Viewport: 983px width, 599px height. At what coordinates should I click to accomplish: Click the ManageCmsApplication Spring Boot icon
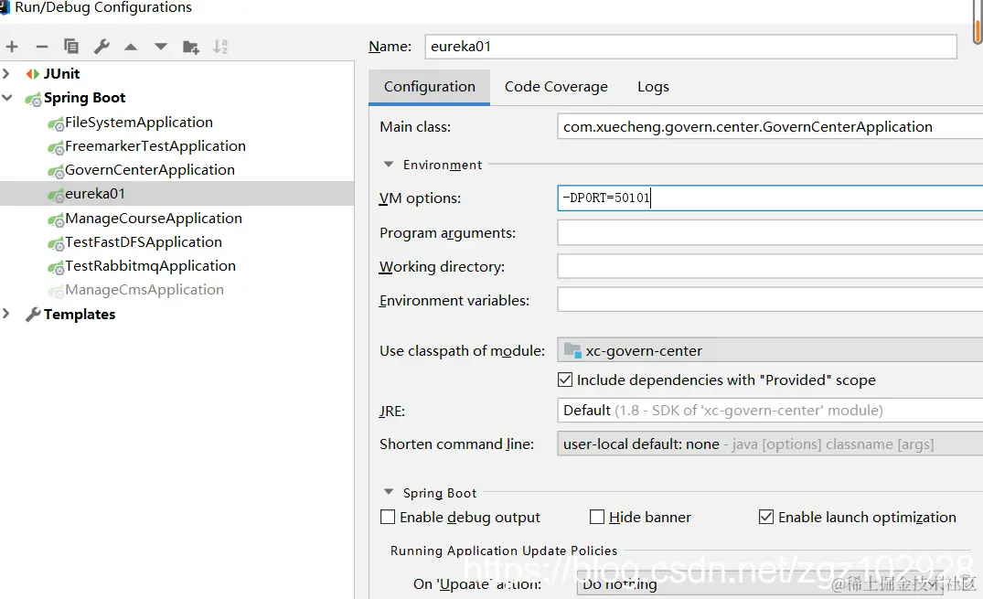point(56,291)
